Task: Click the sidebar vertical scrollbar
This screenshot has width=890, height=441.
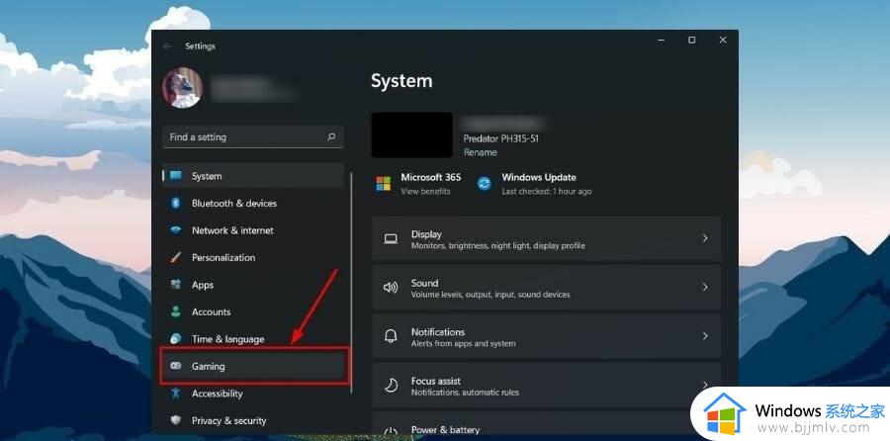Action: 352,283
